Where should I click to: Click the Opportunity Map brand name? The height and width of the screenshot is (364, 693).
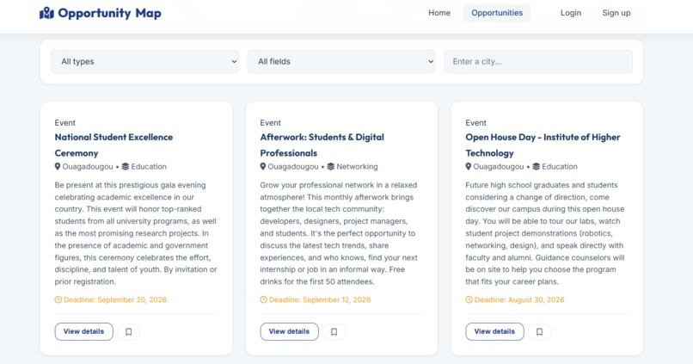(109, 13)
